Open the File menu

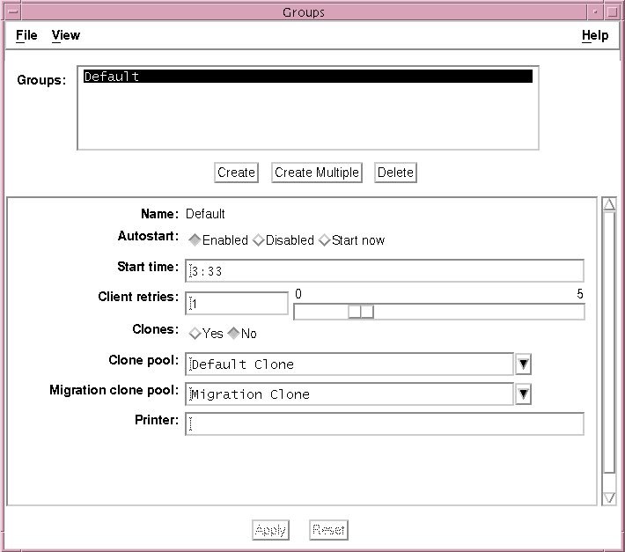click(26, 35)
